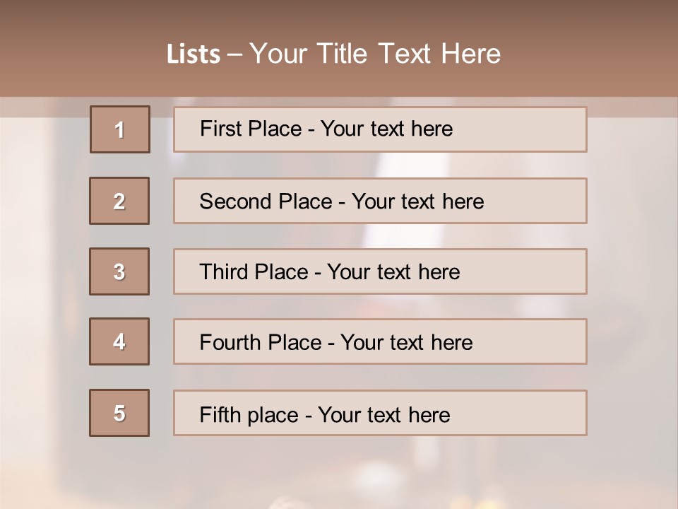
Task: Click the word Second in the list
Action: (235, 201)
